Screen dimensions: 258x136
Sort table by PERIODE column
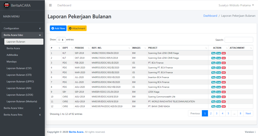[x=82, y=48]
